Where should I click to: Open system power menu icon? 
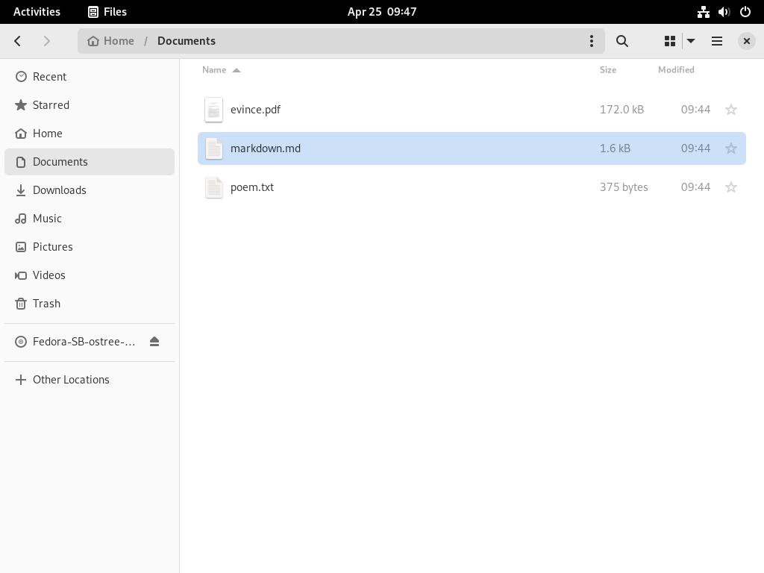(x=745, y=12)
